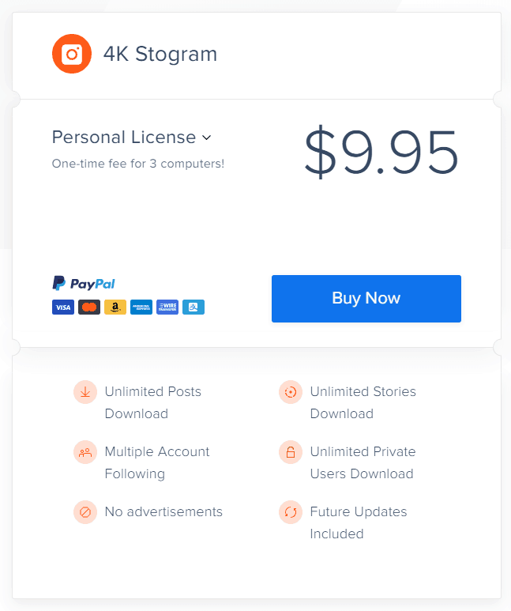This screenshot has width=511, height=611.
Task: Click the Unlimited Stories Download circle icon
Action: pyautogui.click(x=291, y=392)
